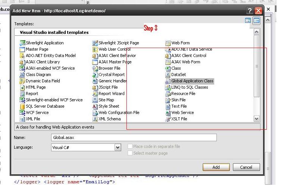The height and width of the screenshot is (190, 281).
Task: Choose the LINQ to SQL Classes icon
Action: tap(168, 87)
